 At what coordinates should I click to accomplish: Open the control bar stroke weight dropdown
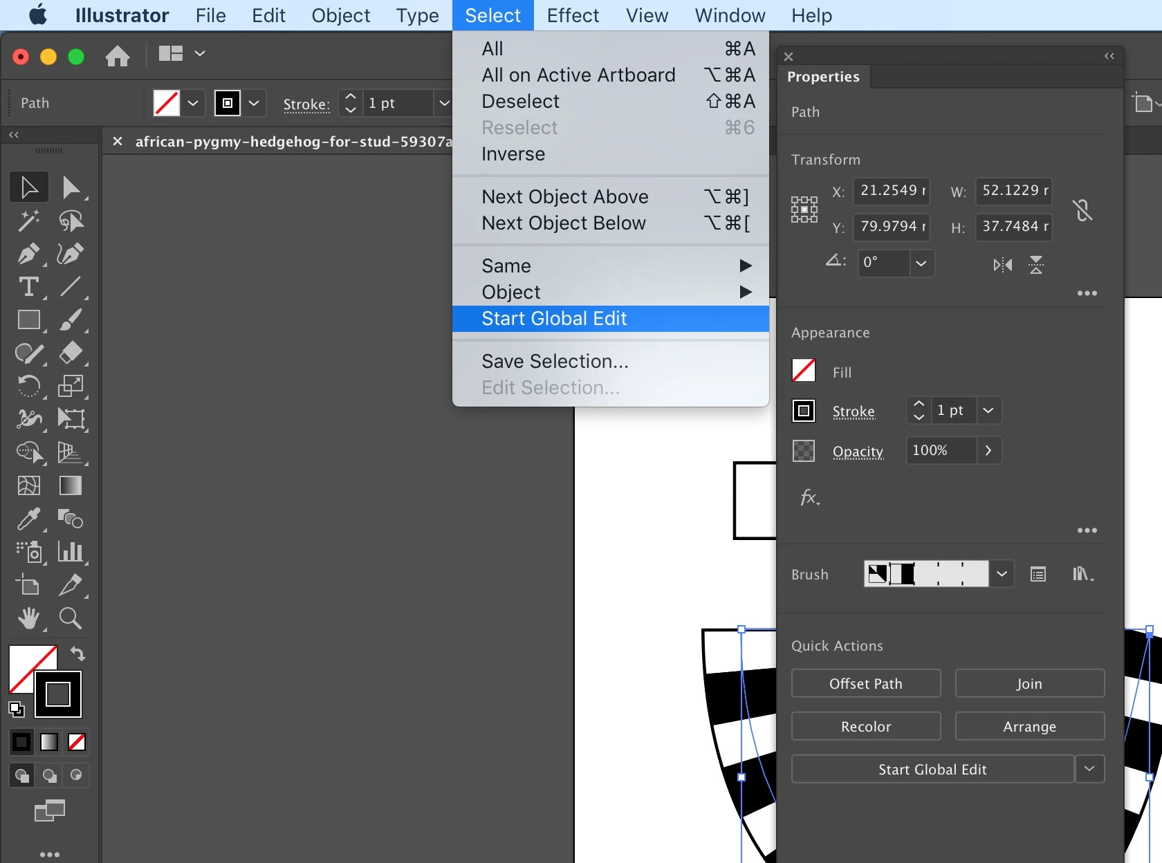point(443,103)
